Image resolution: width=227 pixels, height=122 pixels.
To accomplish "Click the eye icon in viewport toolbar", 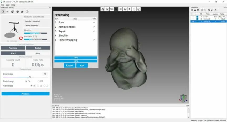I will coord(120,9).
